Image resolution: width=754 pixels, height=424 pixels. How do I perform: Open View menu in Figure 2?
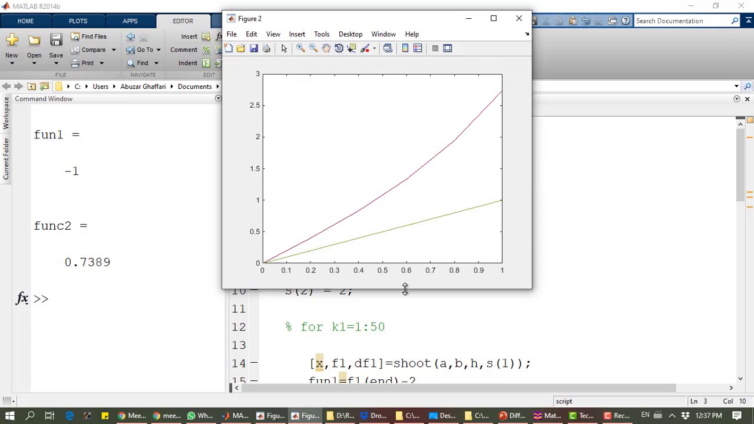tap(273, 34)
